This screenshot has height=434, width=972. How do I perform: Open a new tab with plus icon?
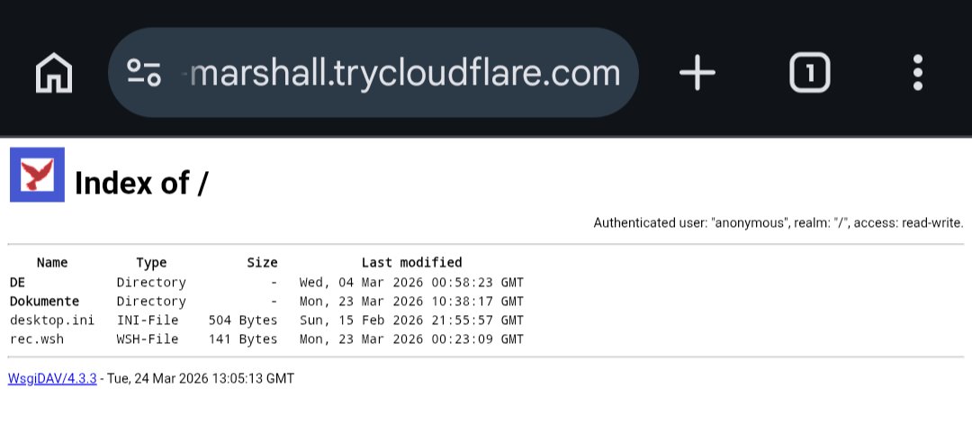(697, 72)
